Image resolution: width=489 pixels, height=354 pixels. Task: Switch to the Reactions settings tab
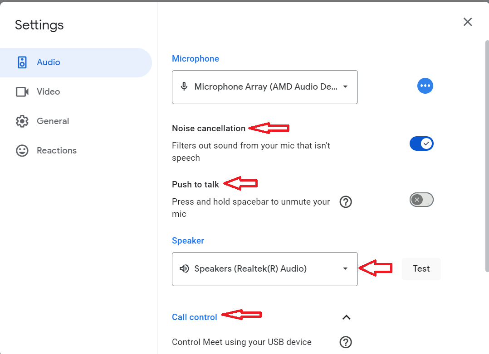[x=56, y=150]
